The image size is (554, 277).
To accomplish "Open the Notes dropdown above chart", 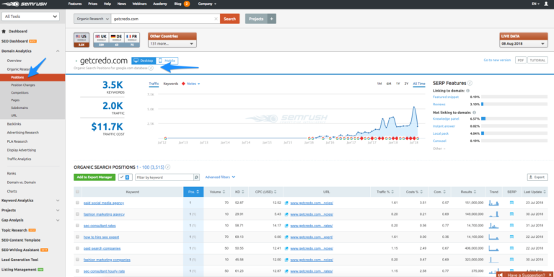I will click(x=193, y=84).
